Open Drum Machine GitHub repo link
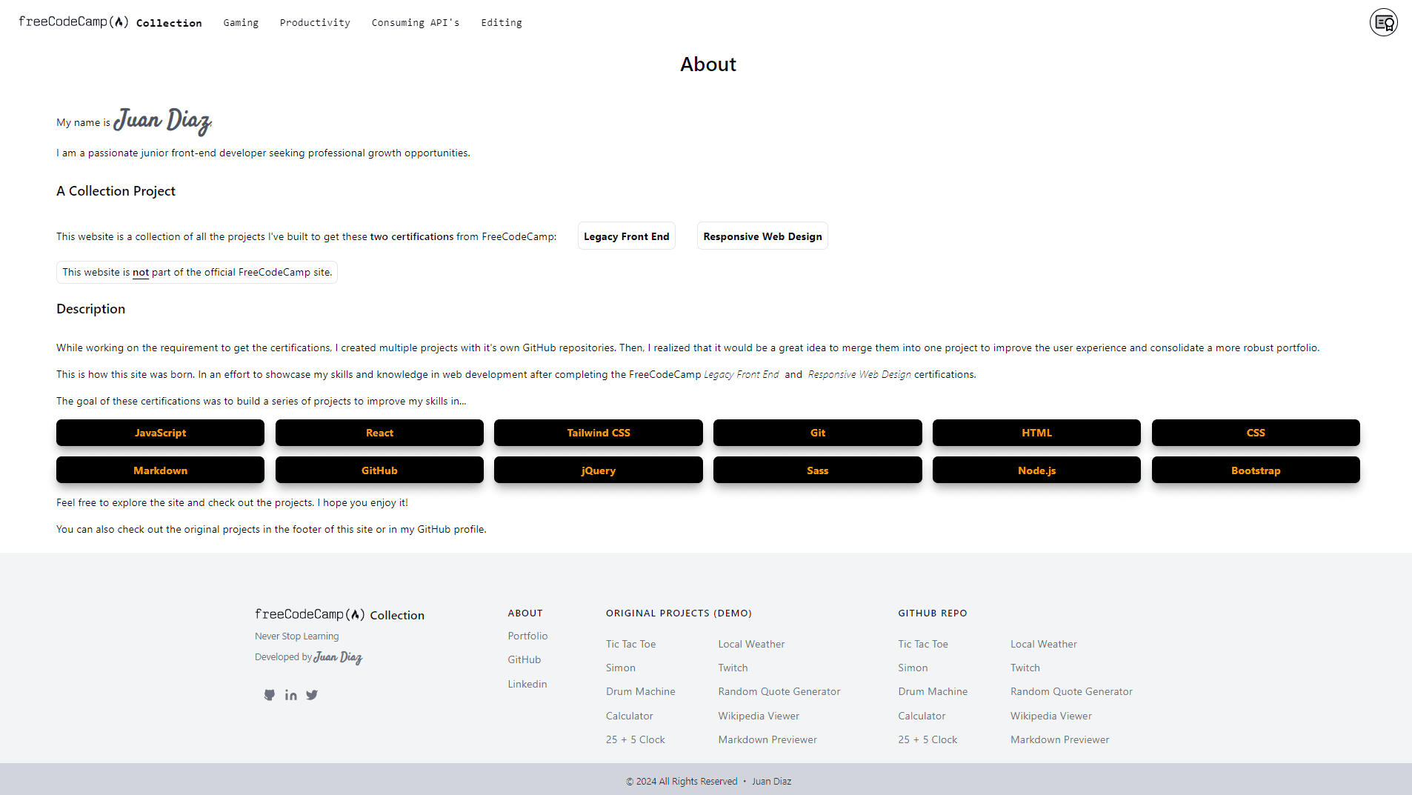The height and width of the screenshot is (795, 1412). pos(933,691)
